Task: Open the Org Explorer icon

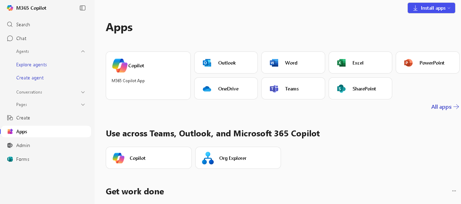Action: 208,158
